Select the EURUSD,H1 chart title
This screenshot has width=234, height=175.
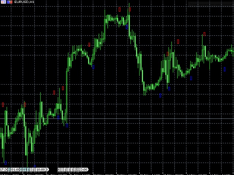24,2
